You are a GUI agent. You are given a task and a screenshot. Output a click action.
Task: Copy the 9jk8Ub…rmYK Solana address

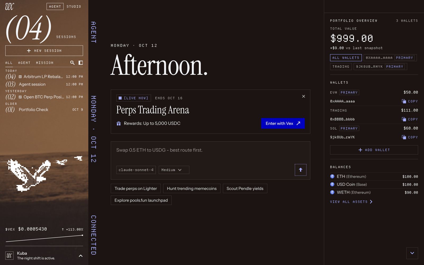pos(410,137)
